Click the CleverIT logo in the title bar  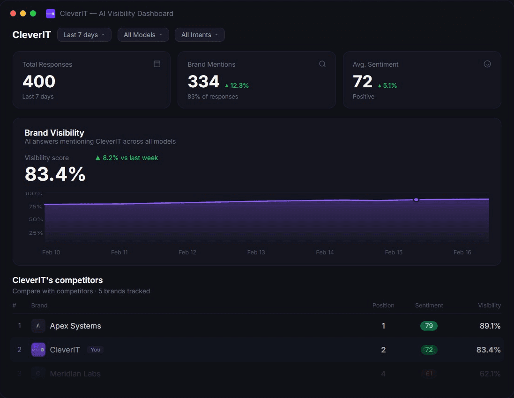(x=50, y=13)
